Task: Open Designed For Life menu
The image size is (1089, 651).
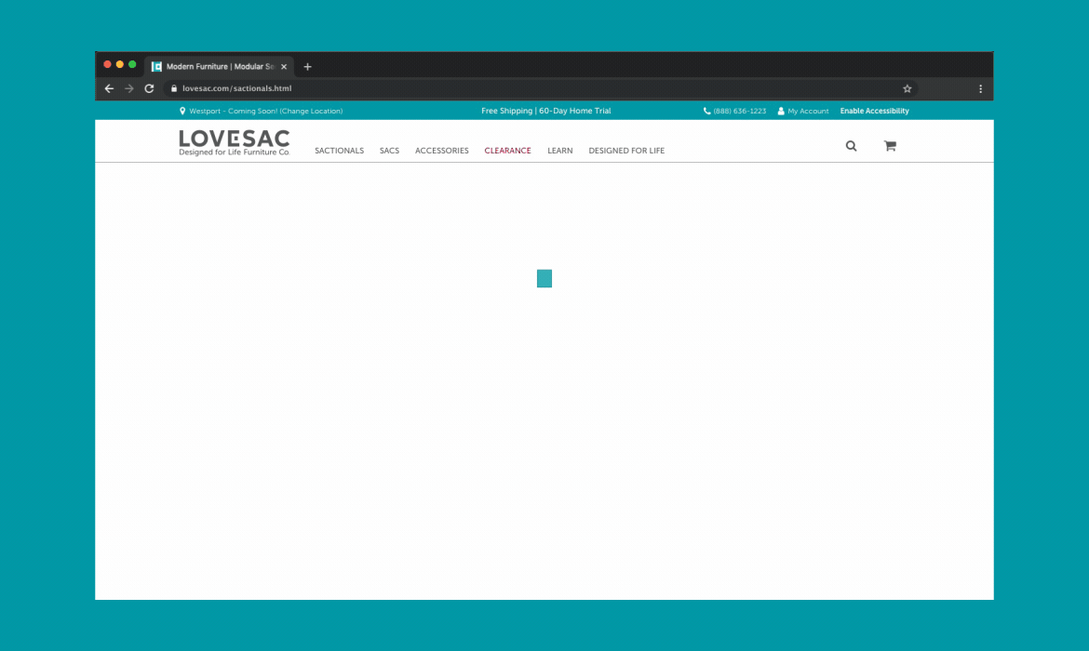Action: click(x=626, y=151)
